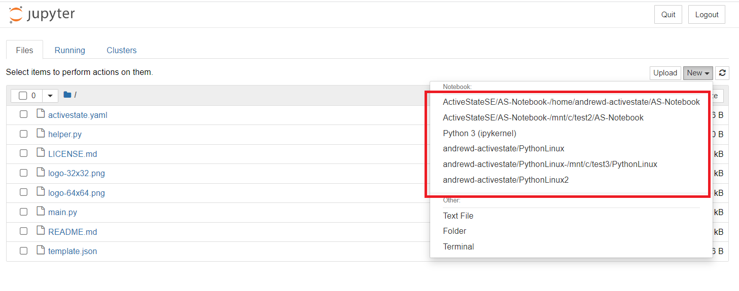
Task: Click the root folder icon in breadcrumb
Action: coord(67,95)
